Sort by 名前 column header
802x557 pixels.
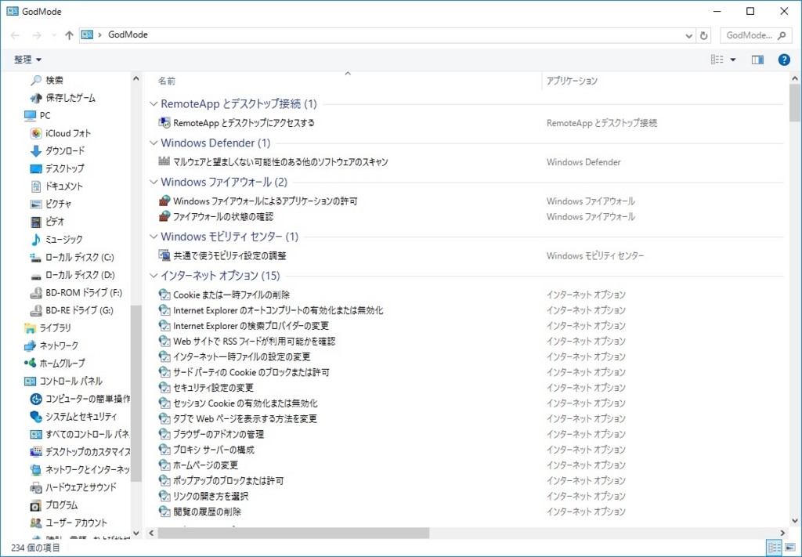click(x=167, y=81)
